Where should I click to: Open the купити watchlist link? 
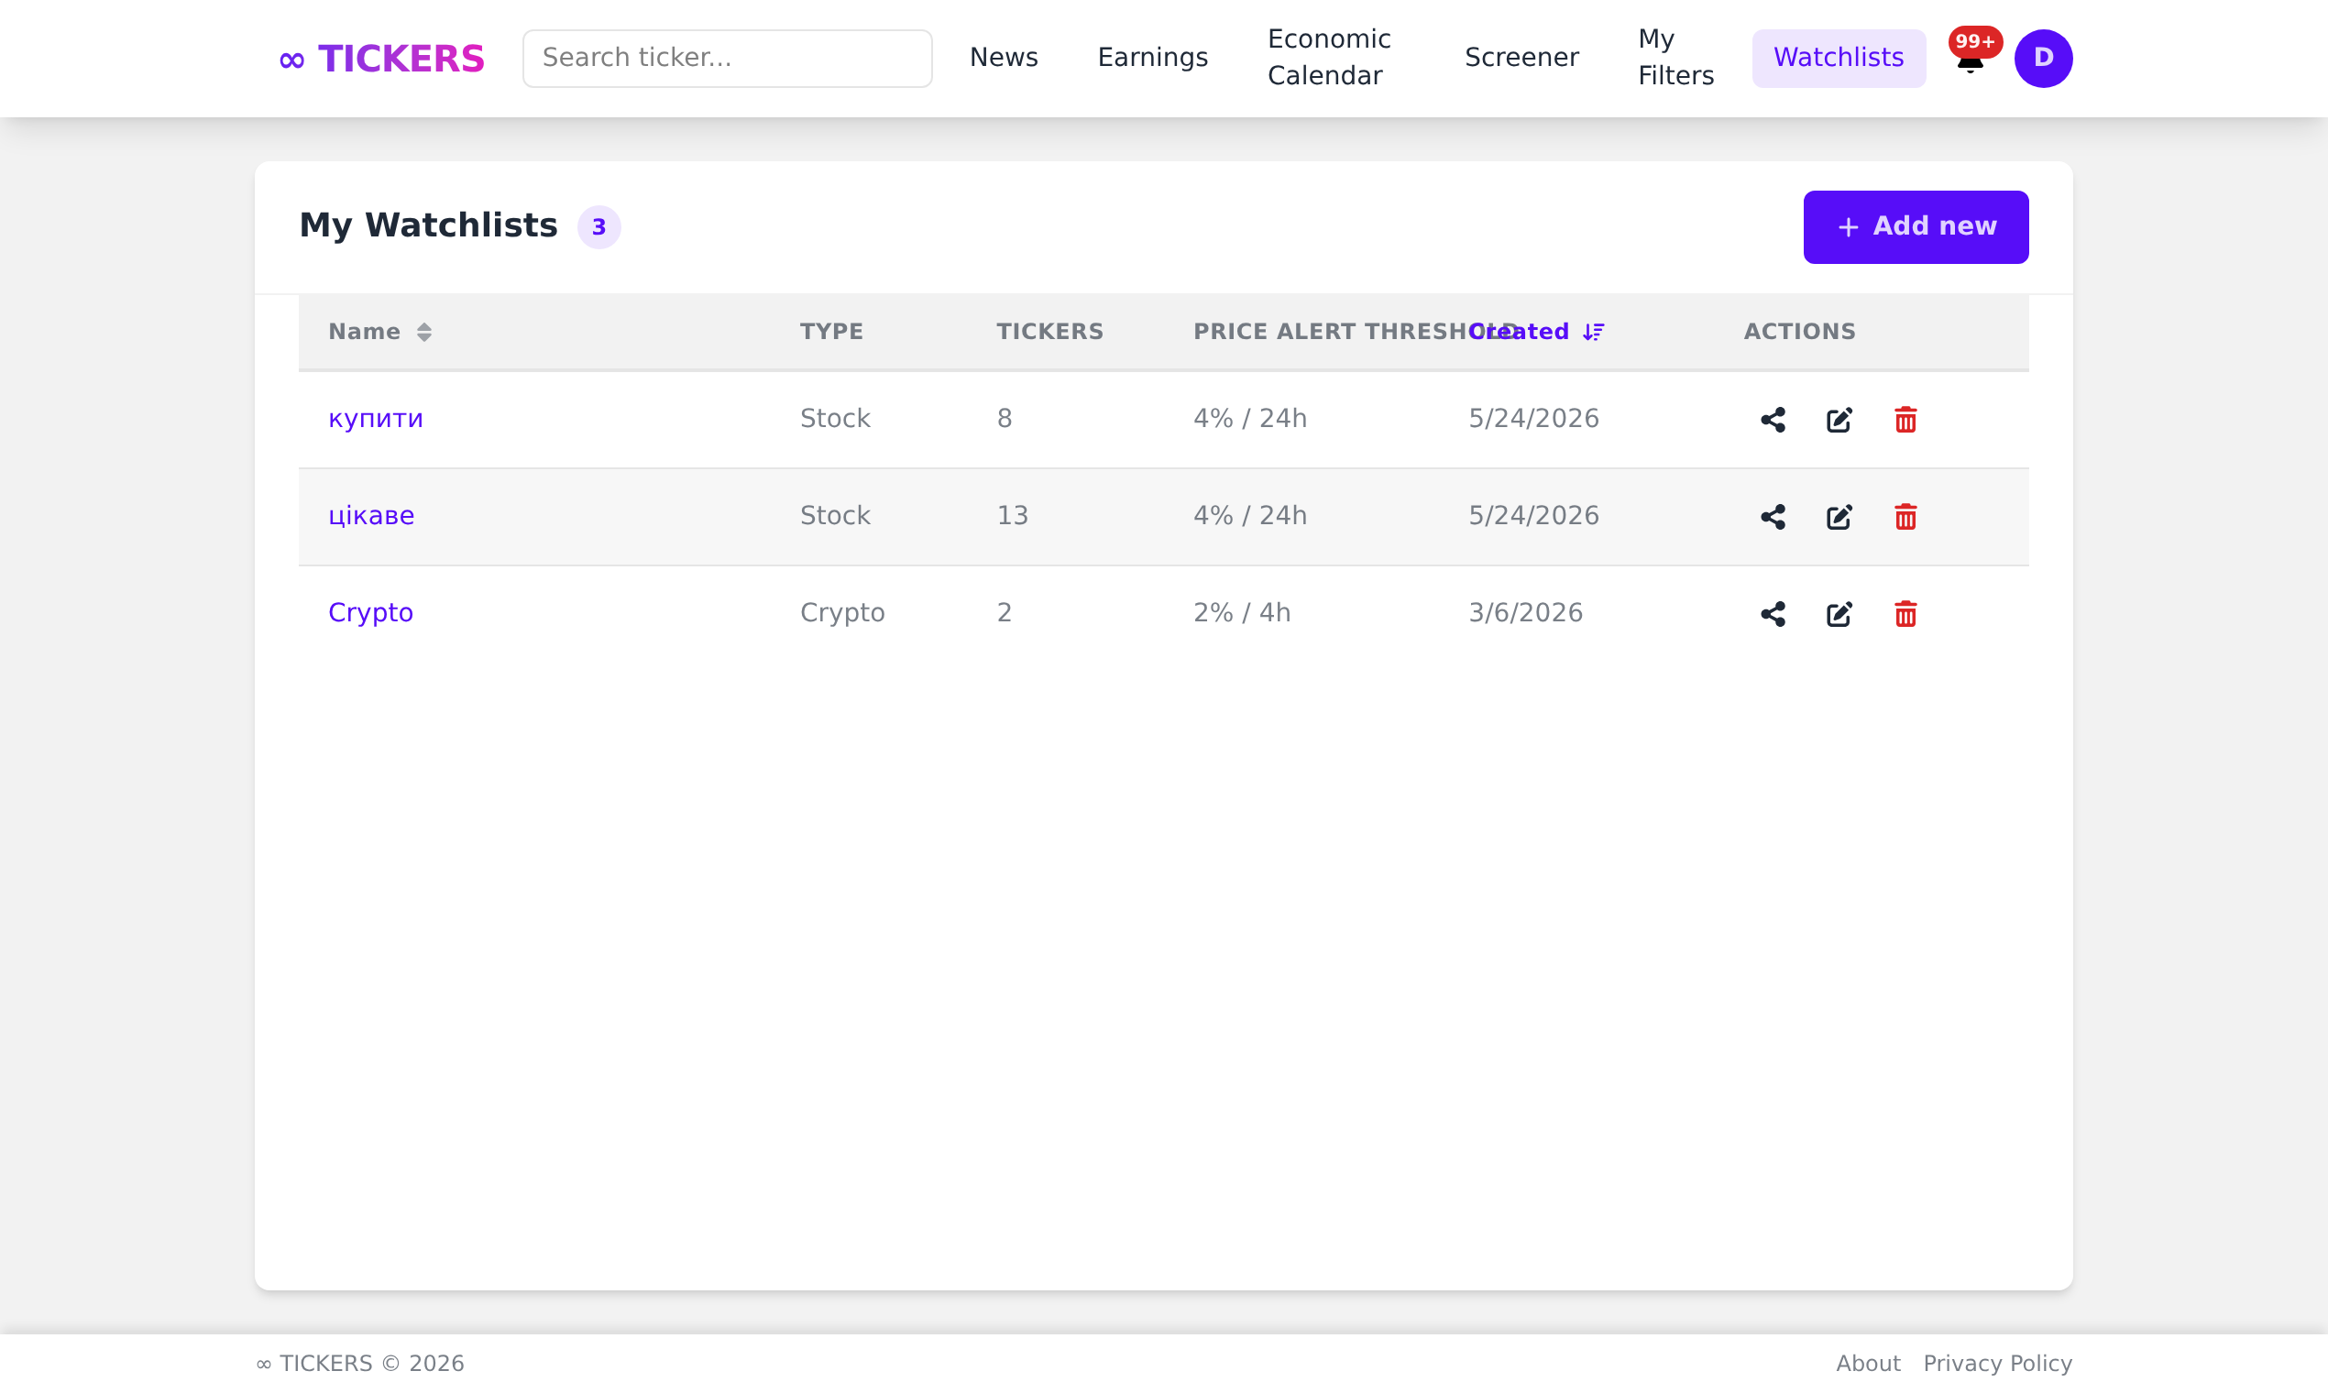coord(376,419)
